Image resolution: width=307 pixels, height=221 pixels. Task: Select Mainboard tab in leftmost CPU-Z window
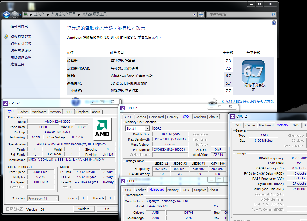39,112
